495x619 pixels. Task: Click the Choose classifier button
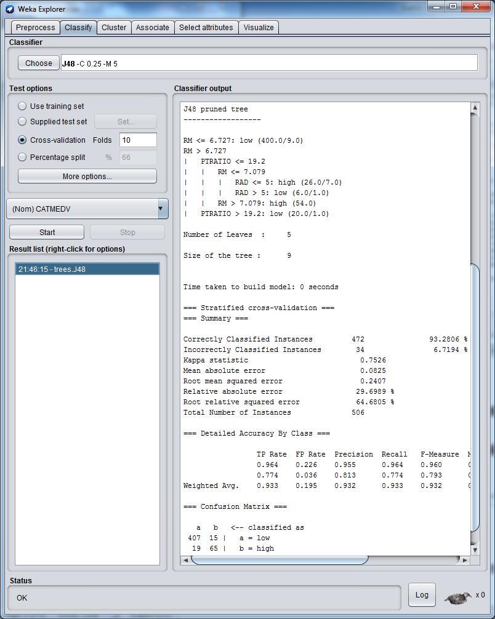pos(39,63)
